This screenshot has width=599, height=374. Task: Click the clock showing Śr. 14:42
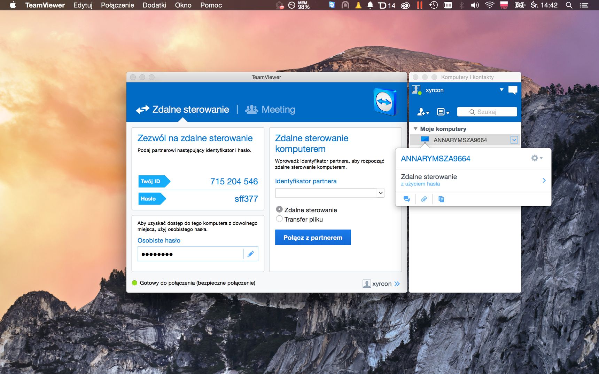coord(544,5)
